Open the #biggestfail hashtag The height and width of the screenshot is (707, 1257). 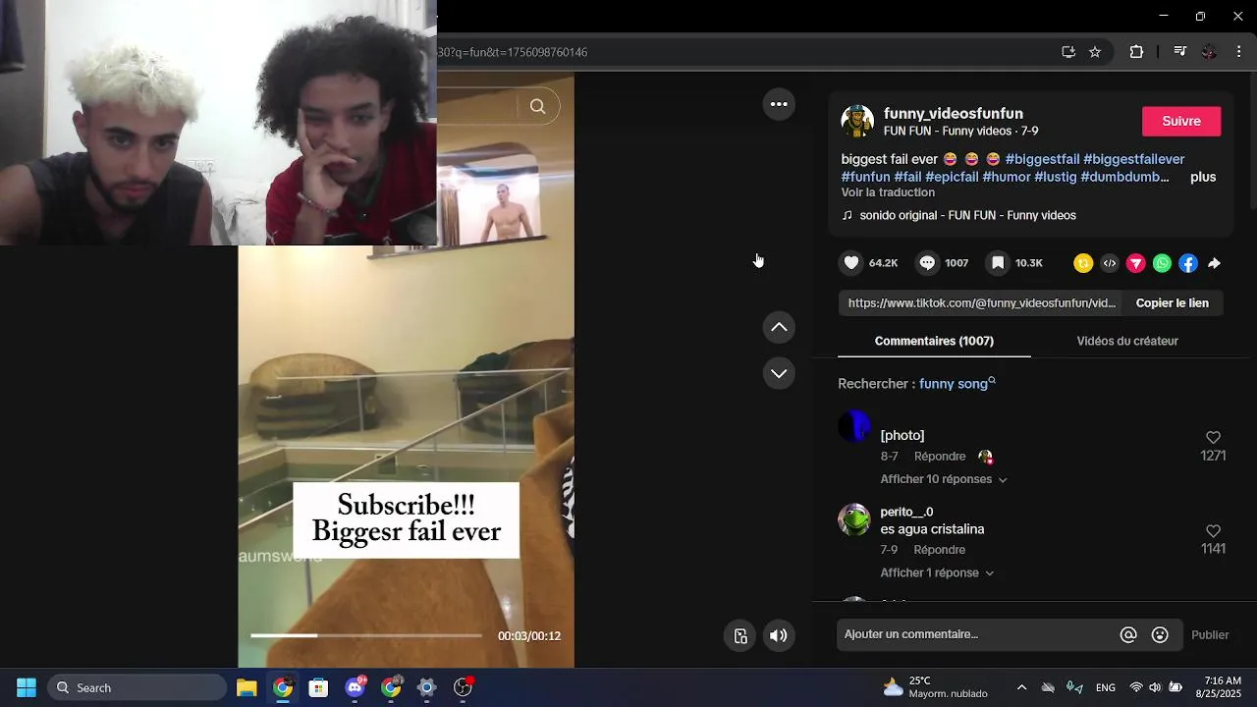(x=1042, y=159)
